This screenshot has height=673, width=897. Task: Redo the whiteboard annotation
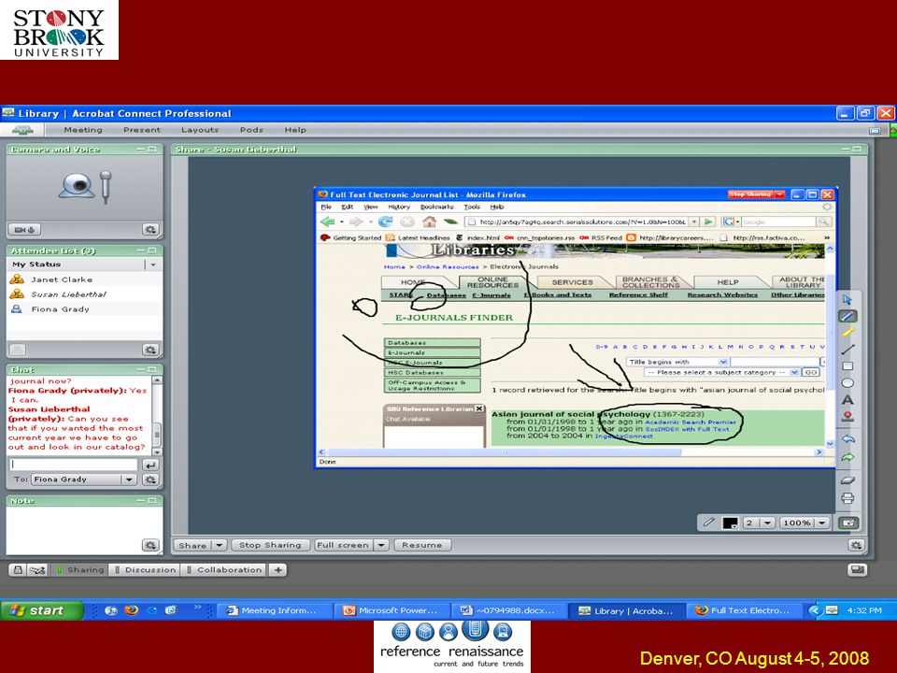point(847,457)
